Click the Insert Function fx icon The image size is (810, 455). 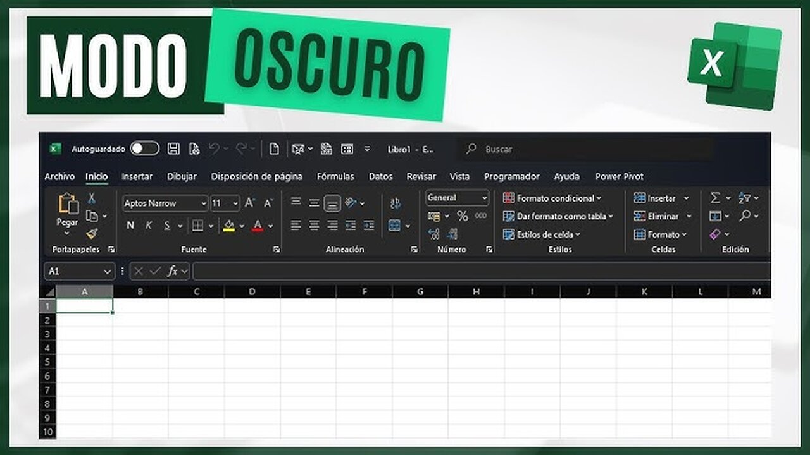(x=172, y=271)
